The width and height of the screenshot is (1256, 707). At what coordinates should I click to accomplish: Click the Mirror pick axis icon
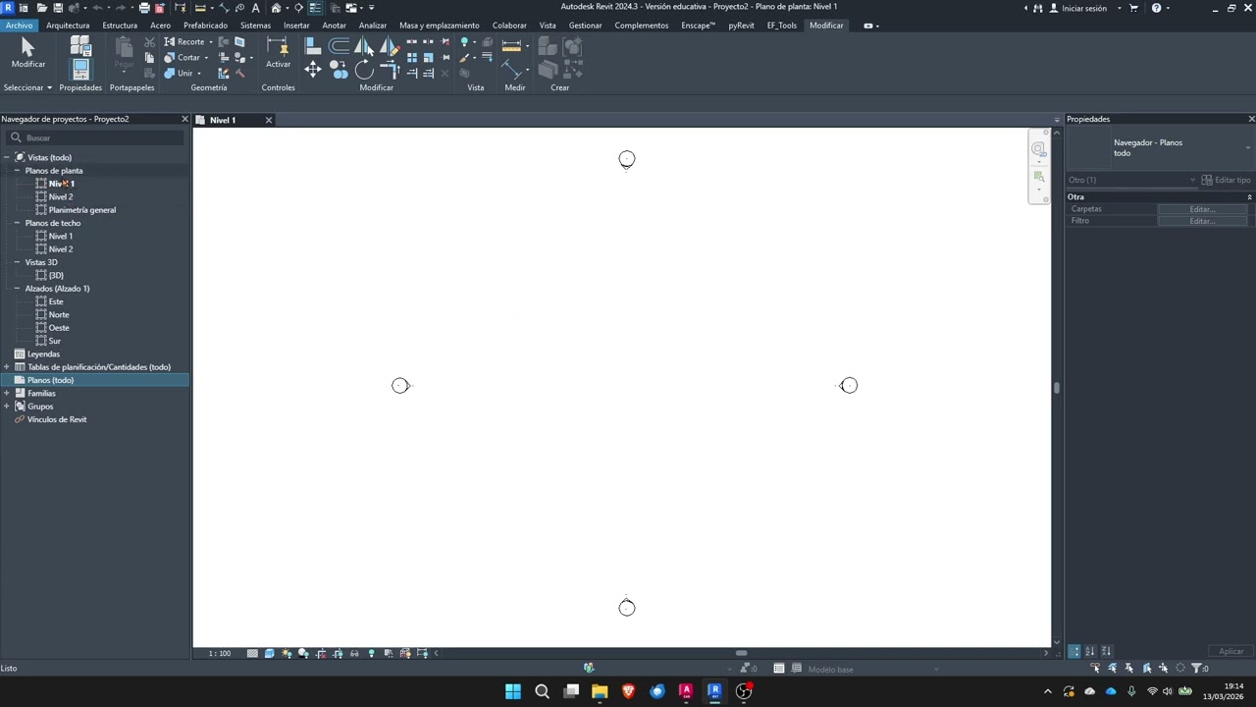[x=364, y=45]
